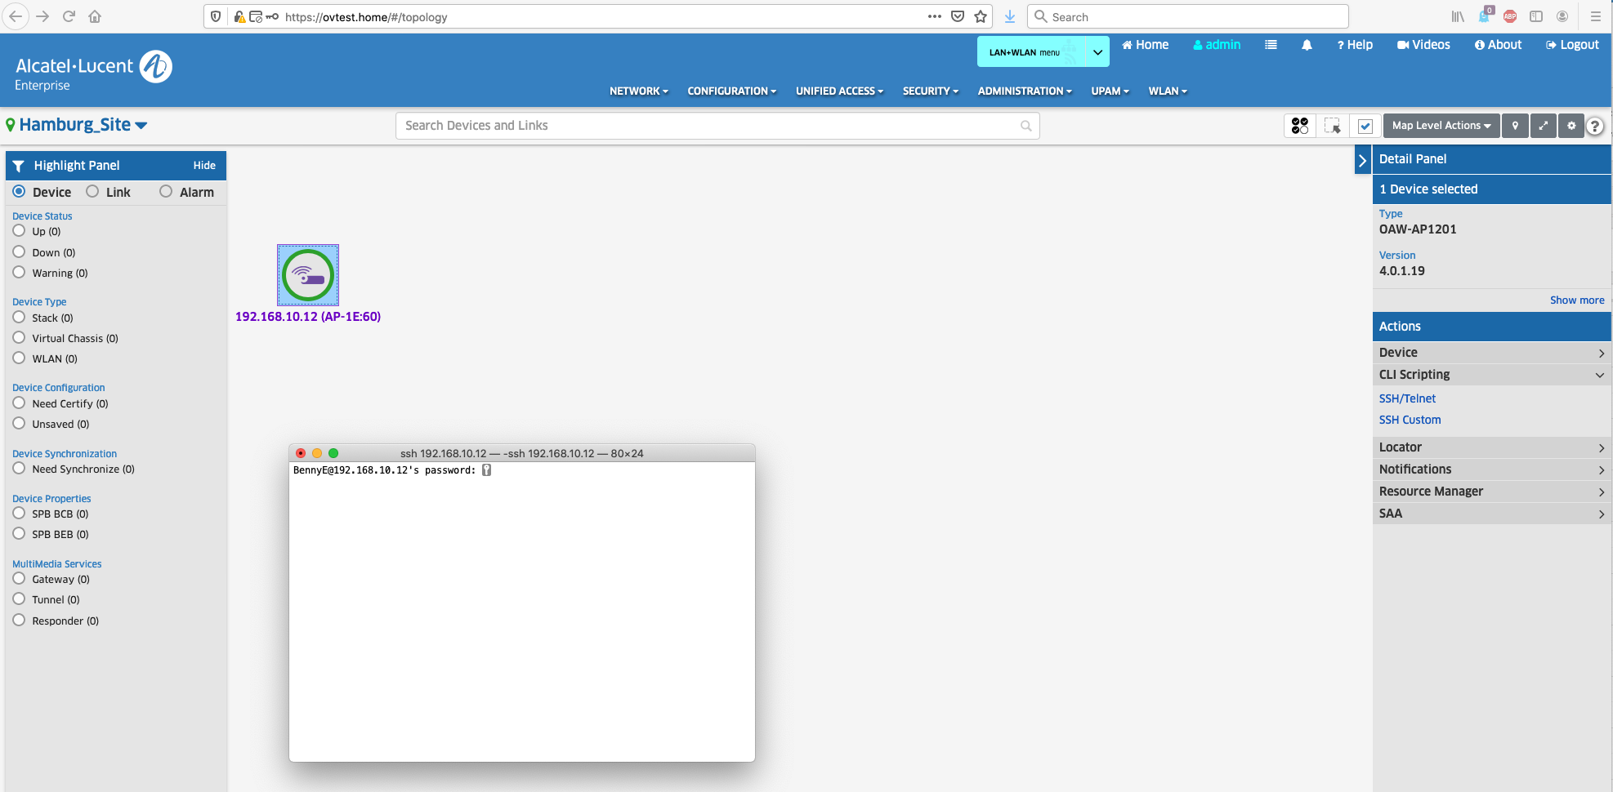Image resolution: width=1613 pixels, height=792 pixels.
Task: Open the SECURITY menu
Action: [x=930, y=91]
